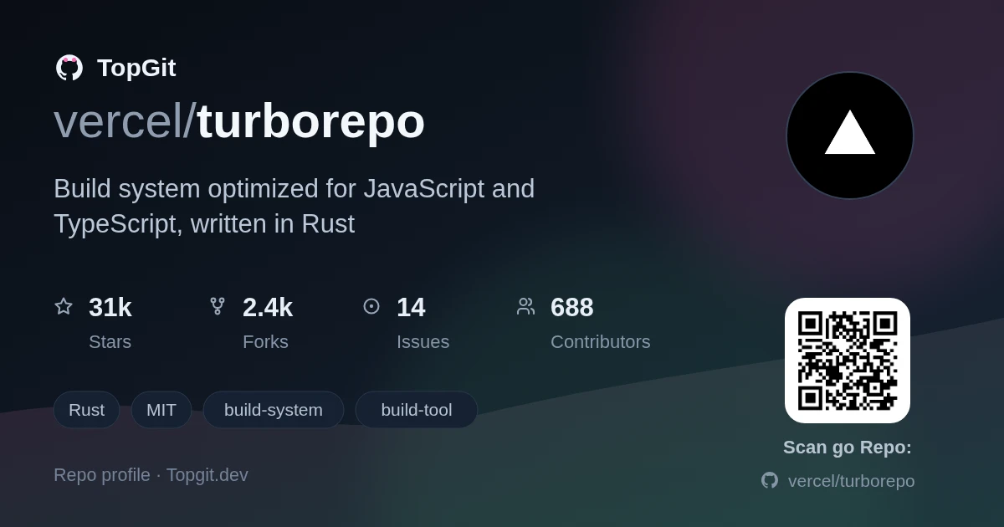Click the "Scan go Repo:" caption
The height and width of the screenshot is (527, 1004).
848,448
